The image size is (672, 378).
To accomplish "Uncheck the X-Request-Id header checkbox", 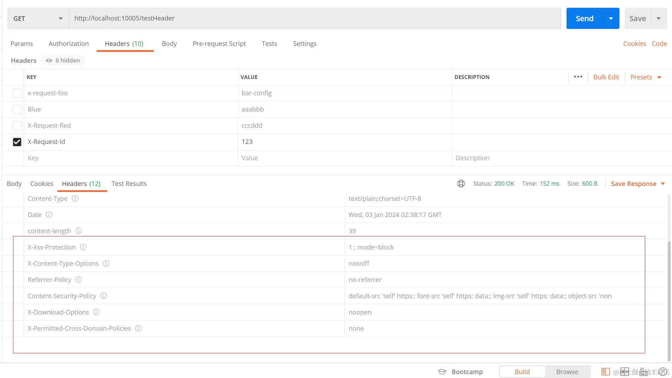I will 17,142.
